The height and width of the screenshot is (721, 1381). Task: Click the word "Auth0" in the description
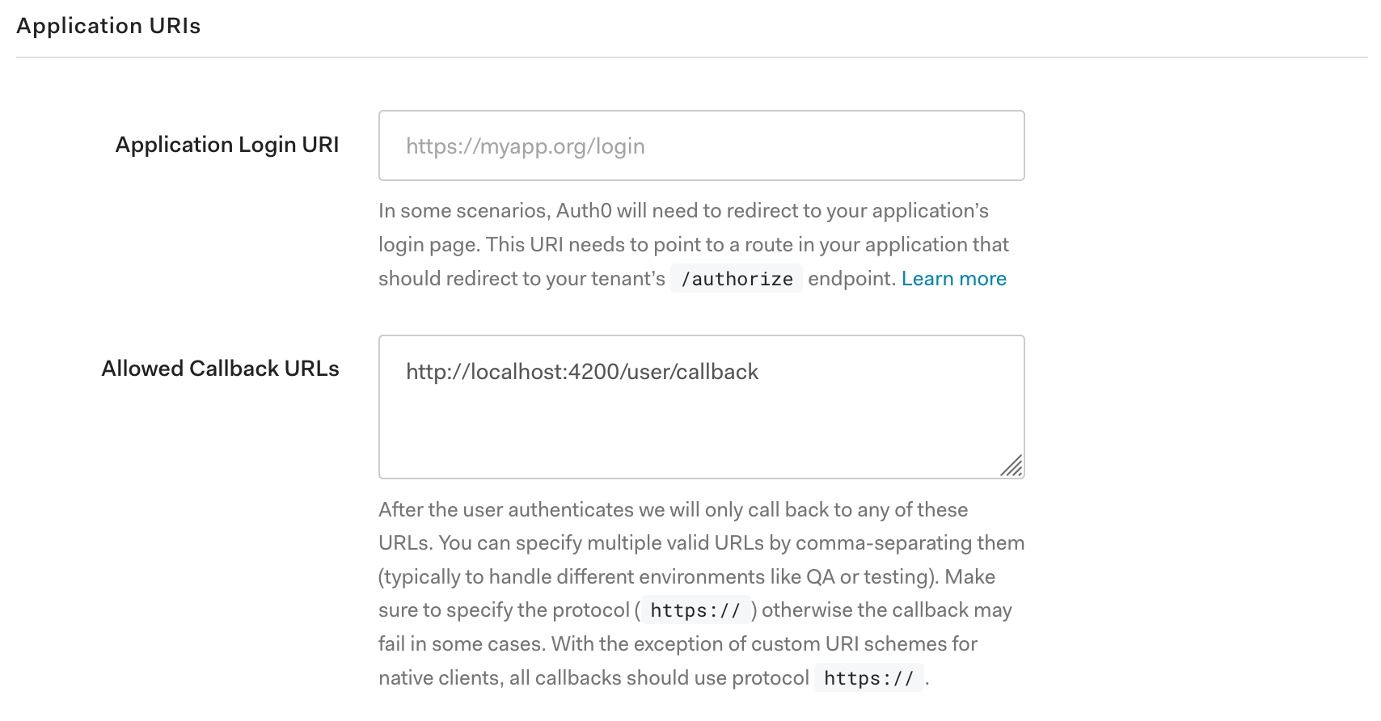click(x=585, y=210)
